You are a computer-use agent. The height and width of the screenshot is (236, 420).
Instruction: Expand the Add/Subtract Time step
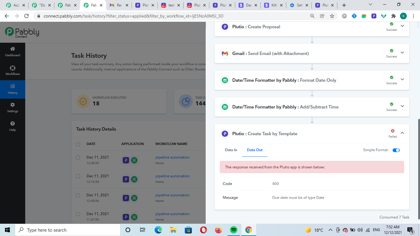[402, 106]
